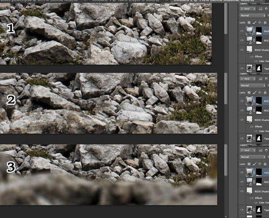This screenshot has width=269, height=218.
Task: Lock position in panel beside image 3
Action: point(260,164)
